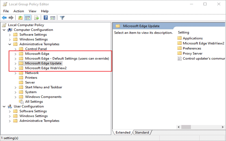Select Software Settings under User Configuration
This screenshot has height=141, width=226.
33,111
